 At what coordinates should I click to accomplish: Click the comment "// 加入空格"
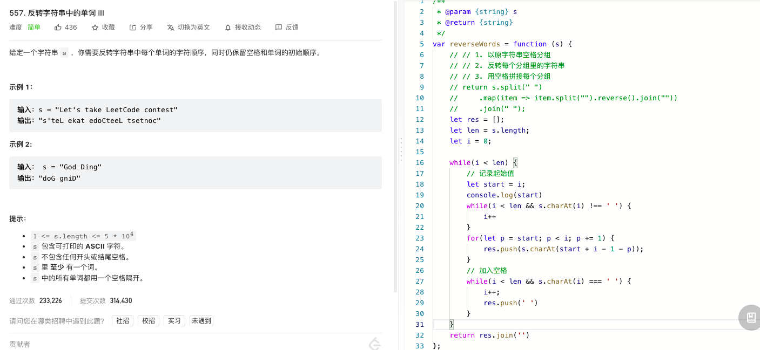487,270
